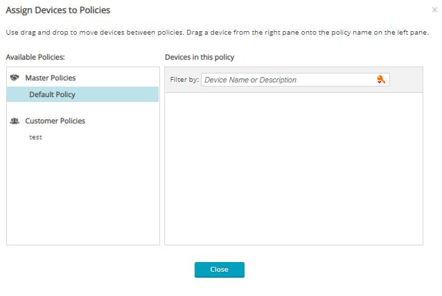This screenshot has height=296, width=442.
Task: Expand the Customer Policies group
Action: click(55, 121)
